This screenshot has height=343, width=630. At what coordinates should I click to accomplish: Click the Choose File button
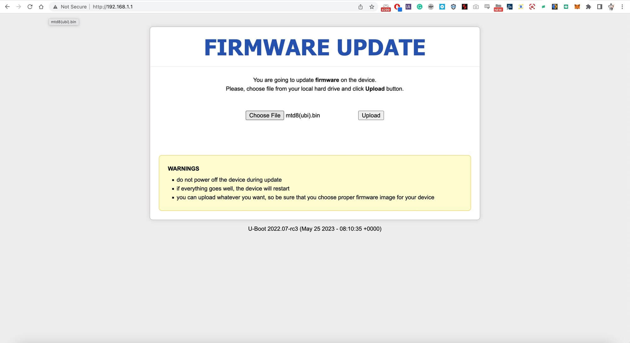(x=265, y=115)
